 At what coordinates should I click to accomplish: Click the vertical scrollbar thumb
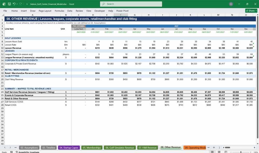coord(257,77)
